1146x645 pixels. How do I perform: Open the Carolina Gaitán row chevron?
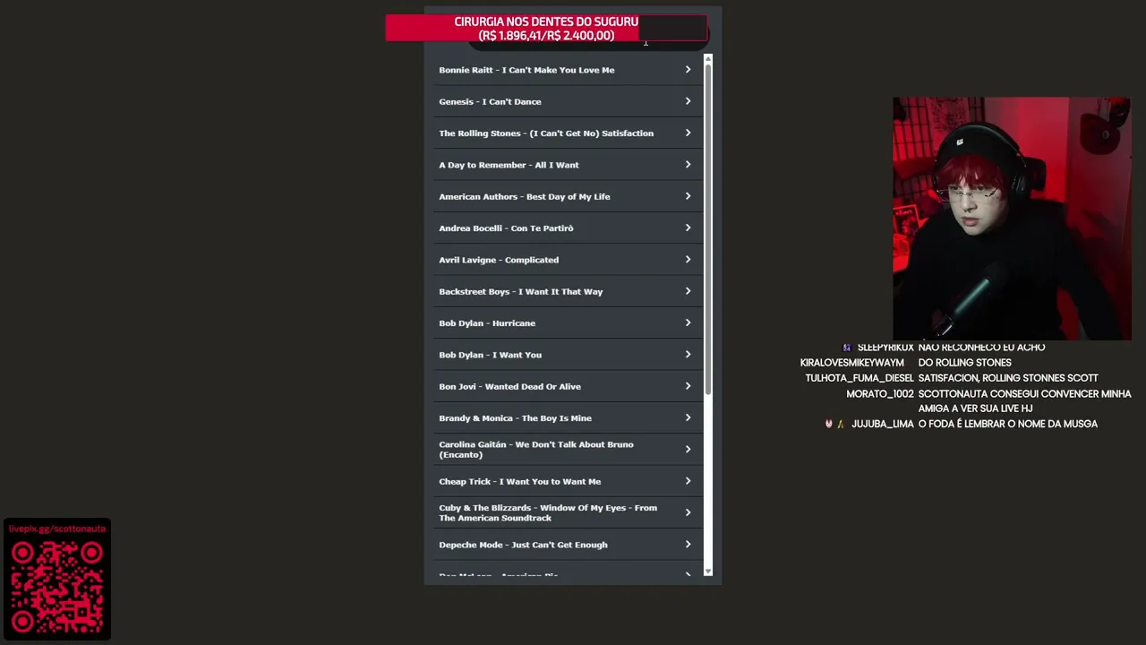click(688, 449)
